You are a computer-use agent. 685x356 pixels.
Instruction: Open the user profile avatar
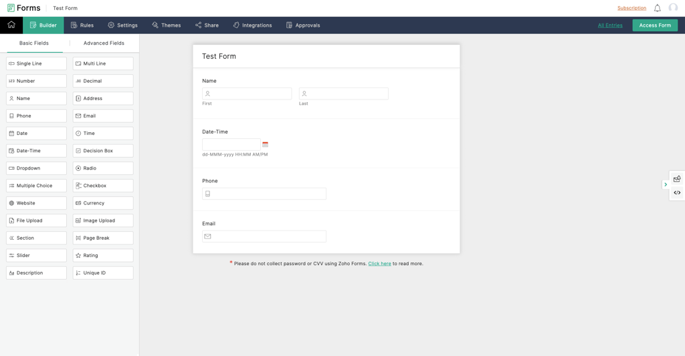[673, 8]
